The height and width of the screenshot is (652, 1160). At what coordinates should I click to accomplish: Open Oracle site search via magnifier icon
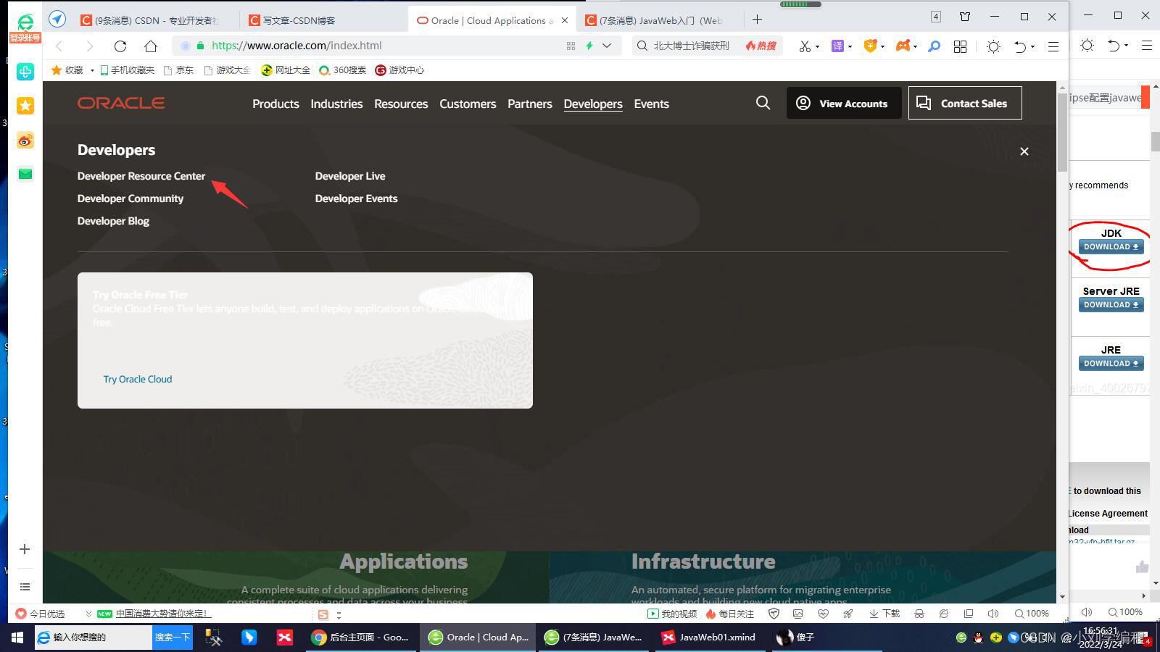(x=762, y=103)
